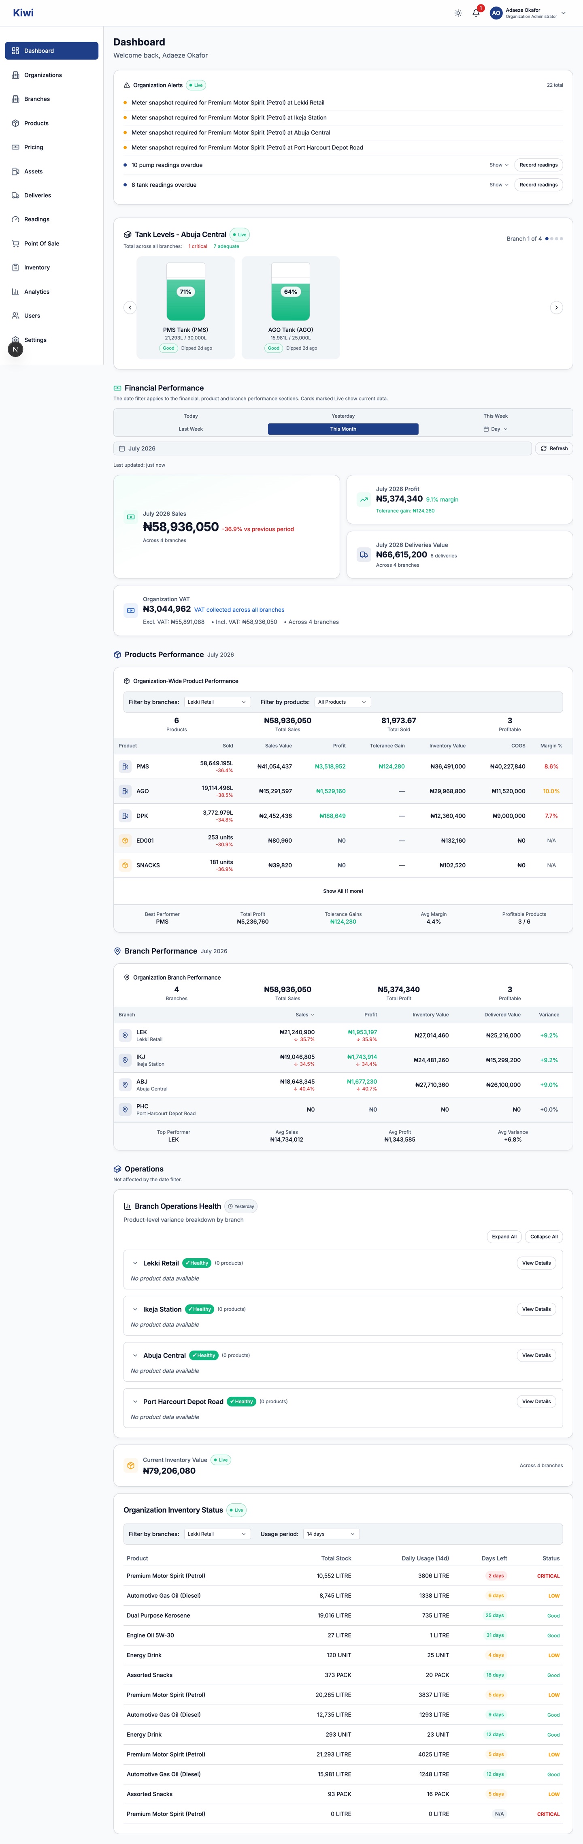Click the July 2026 Profit trend icon
The width and height of the screenshot is (583, 1844).
pos(364,499)
